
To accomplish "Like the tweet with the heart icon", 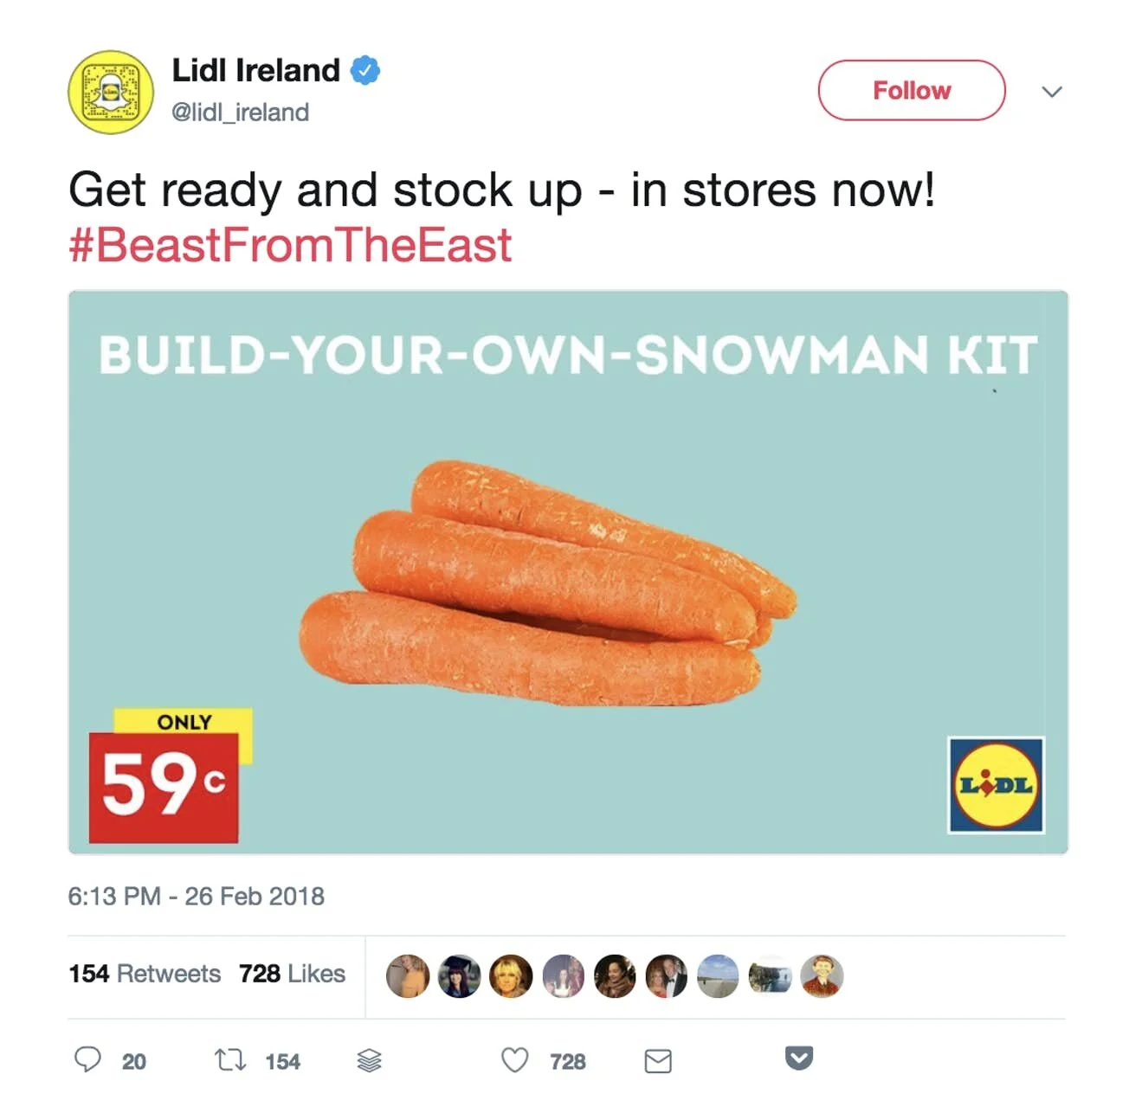I will click(x=515, y=1059).
